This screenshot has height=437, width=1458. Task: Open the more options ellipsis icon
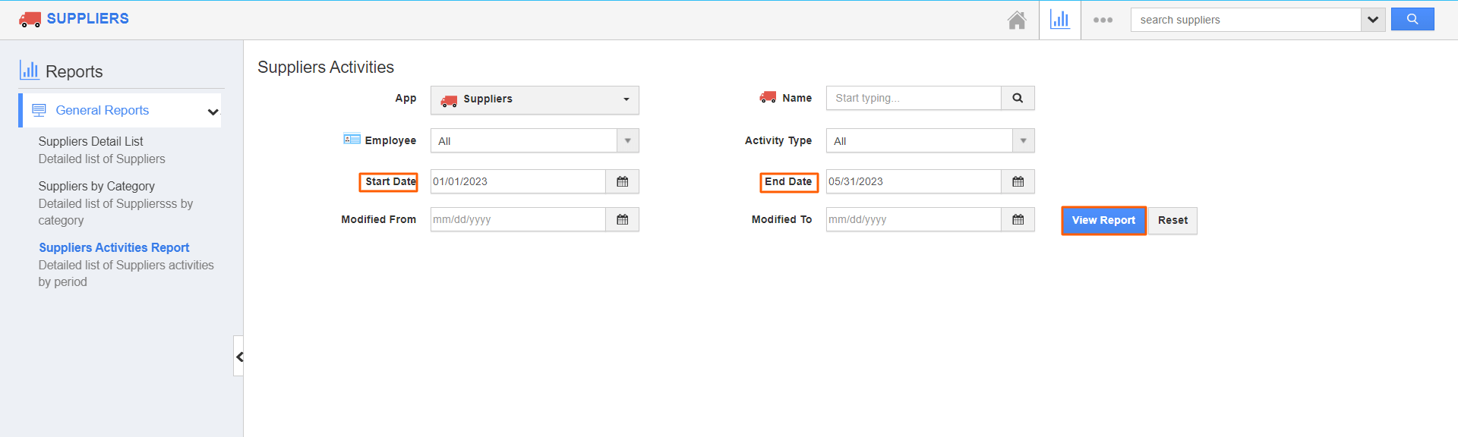click(x=1103, y=20)
